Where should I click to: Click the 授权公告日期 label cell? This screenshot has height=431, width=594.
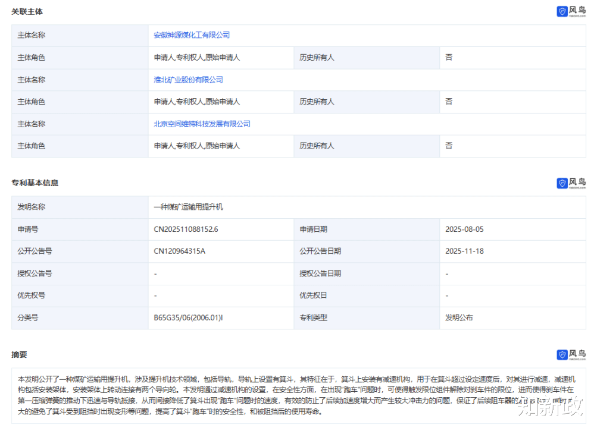point(367,273)
